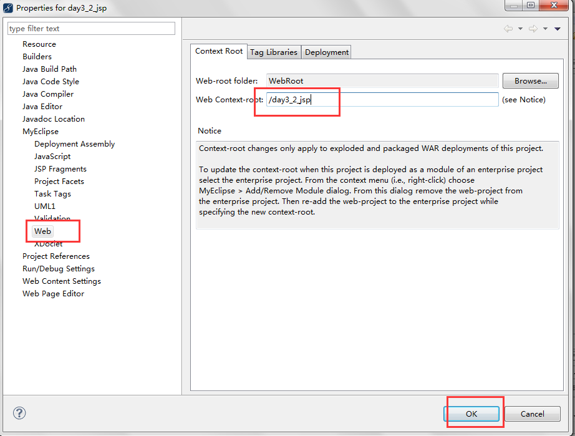The image size is (575, 436).
Task: Click the back navigation arrow icon
Action: [x=508, y=29]
